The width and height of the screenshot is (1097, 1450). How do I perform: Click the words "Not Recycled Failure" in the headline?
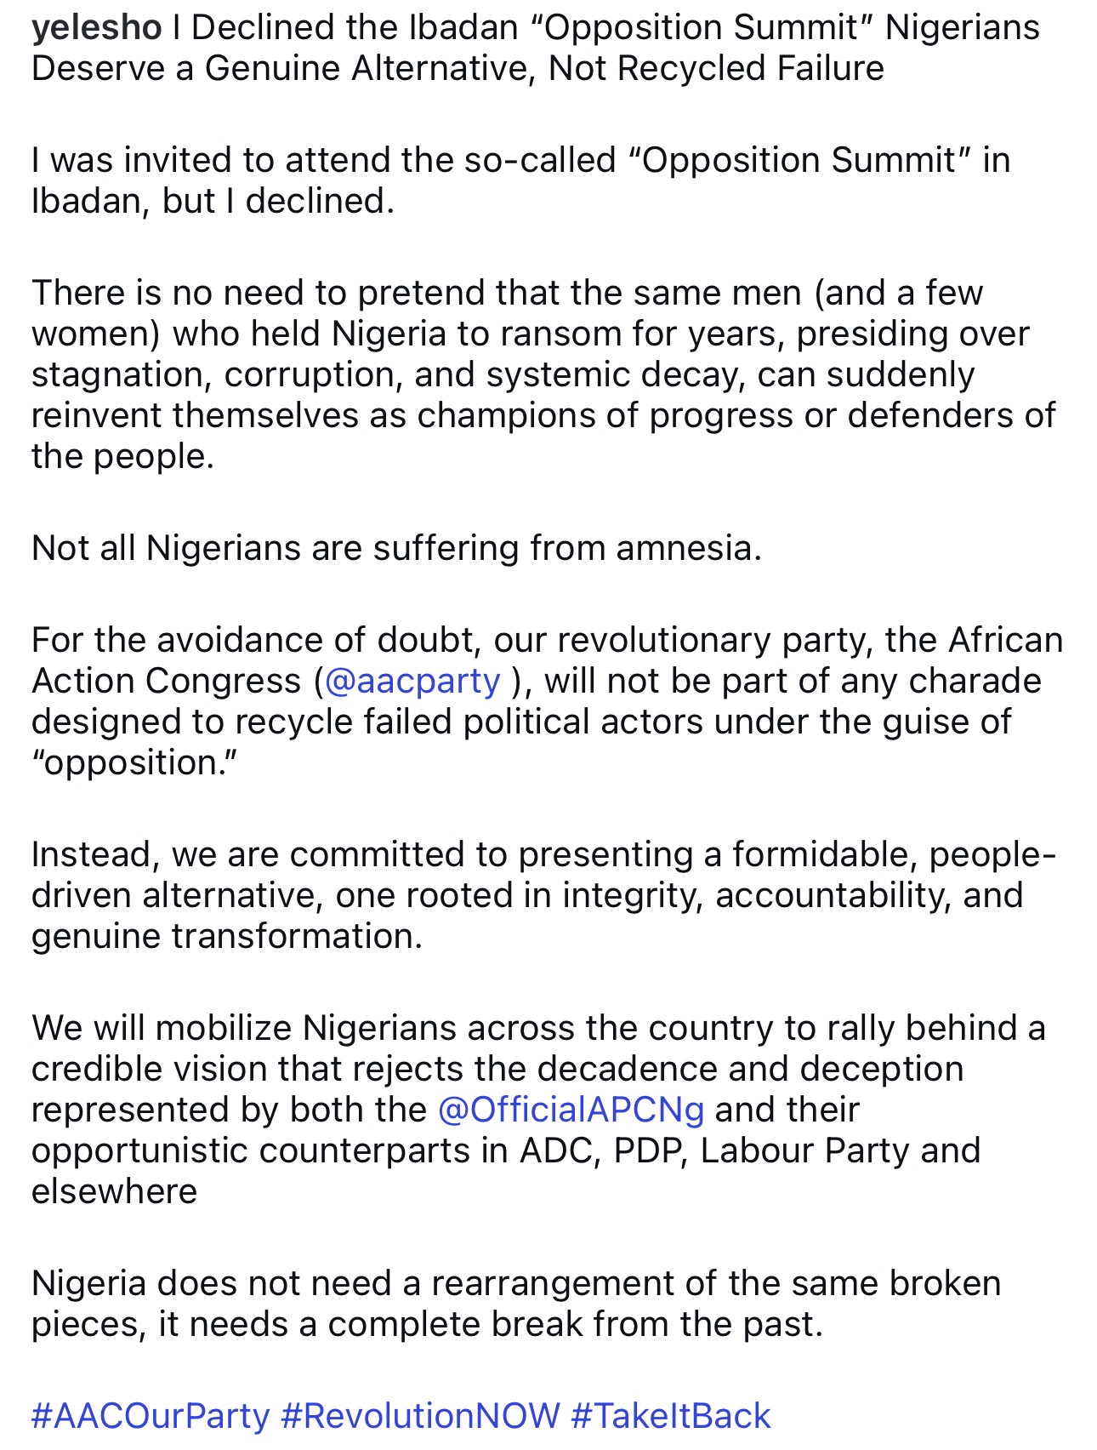[716, 68]
